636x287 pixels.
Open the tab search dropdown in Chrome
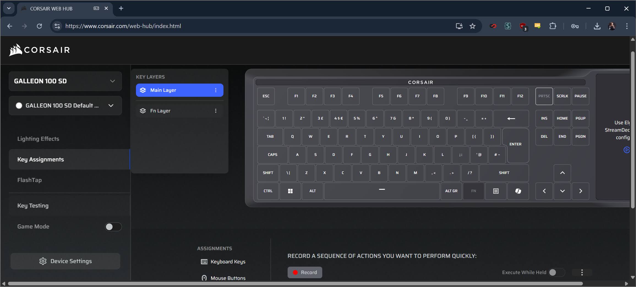point(9,9)
